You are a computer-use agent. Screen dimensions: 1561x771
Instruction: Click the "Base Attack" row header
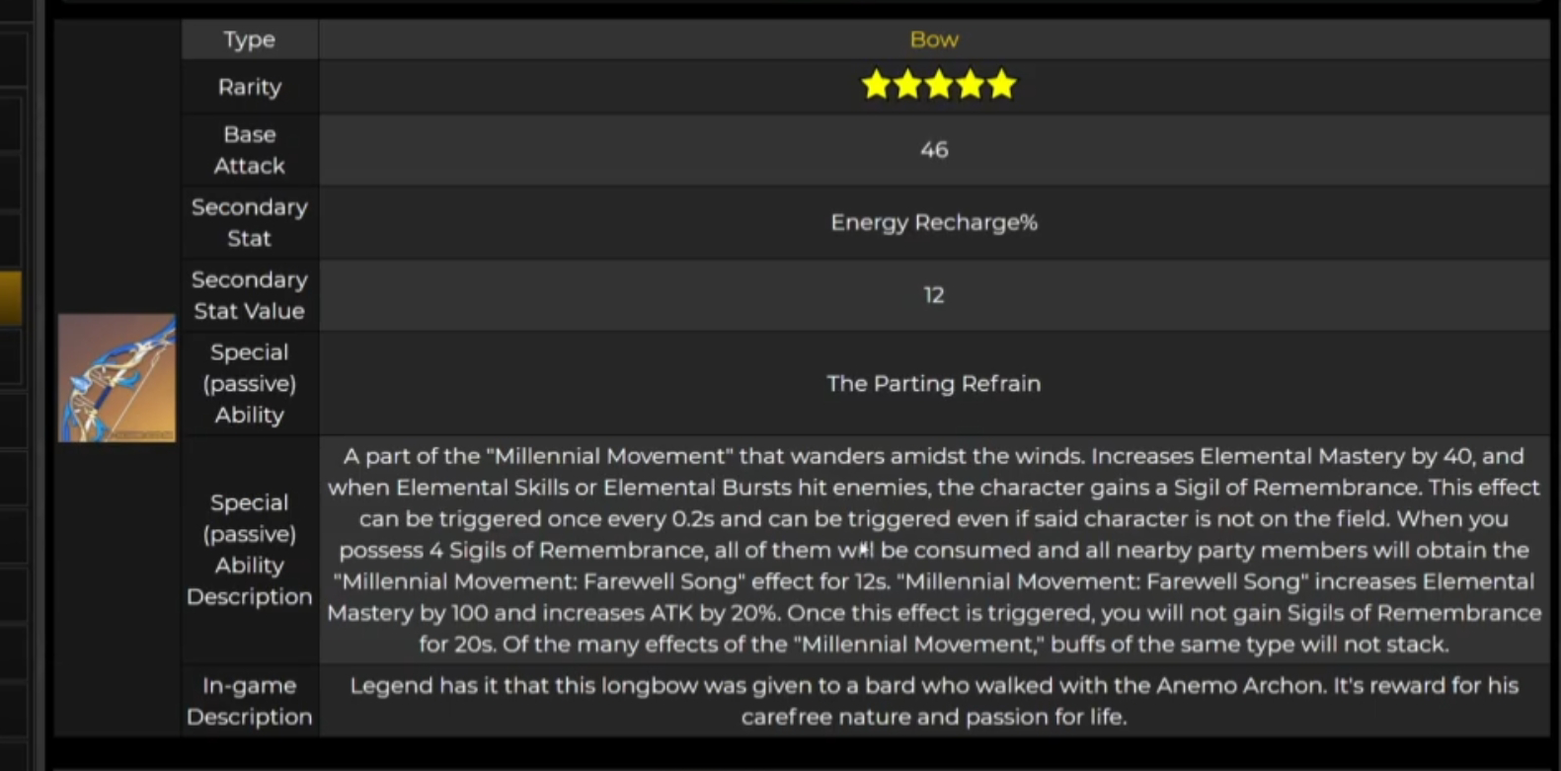click(x=249, y=150)
